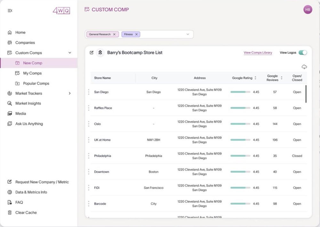Click View Comps Library link

(258, 53)
